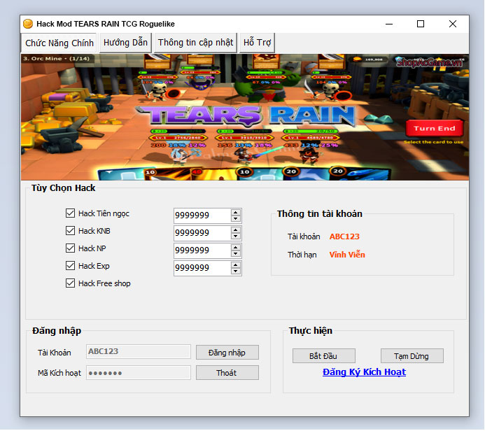This screenshot has height=431, width=485.
Task: Maximize the Hack Mod window
Action: pyautogui.click(x=421, y=24)
